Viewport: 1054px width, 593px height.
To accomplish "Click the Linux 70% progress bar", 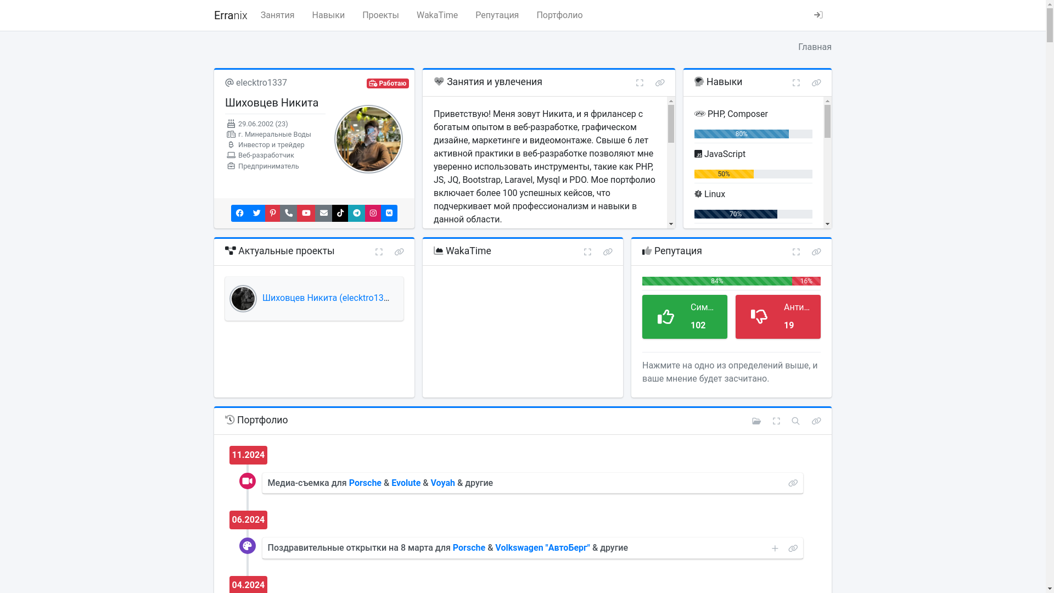I will [x=736, y=214].
